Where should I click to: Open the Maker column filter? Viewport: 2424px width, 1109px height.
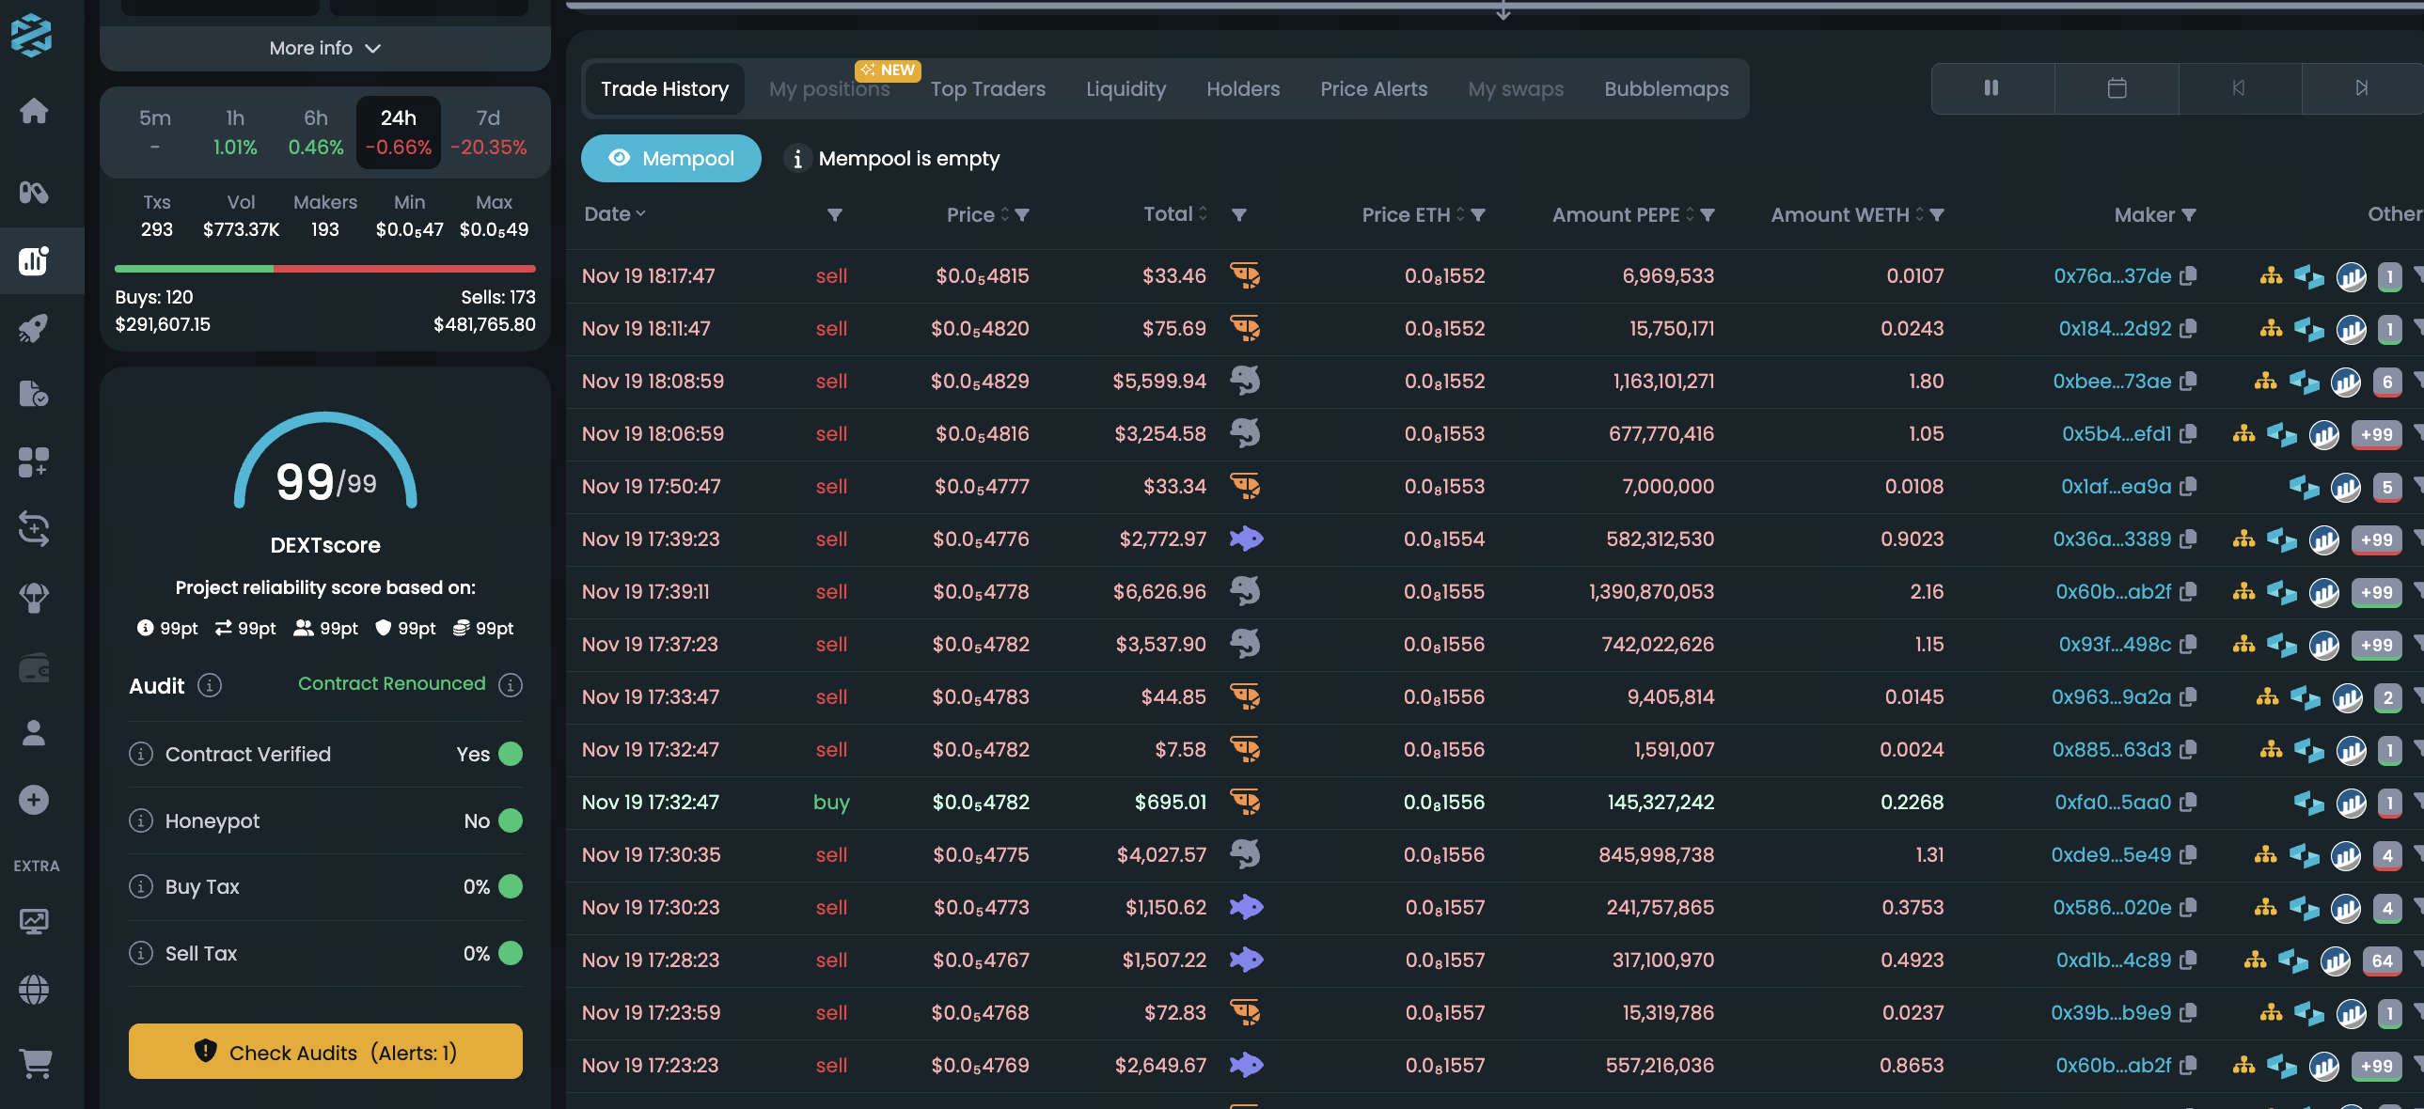(2189, 215)
